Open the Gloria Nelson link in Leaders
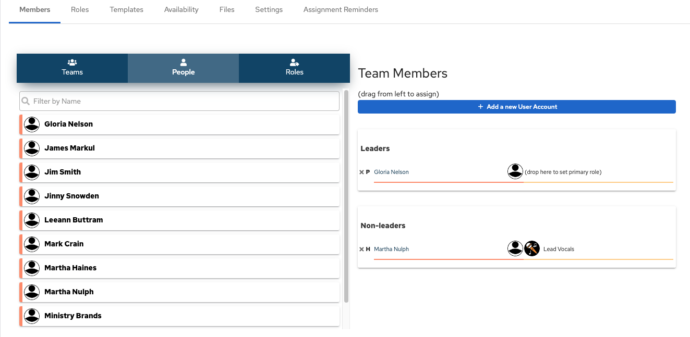 391,172
